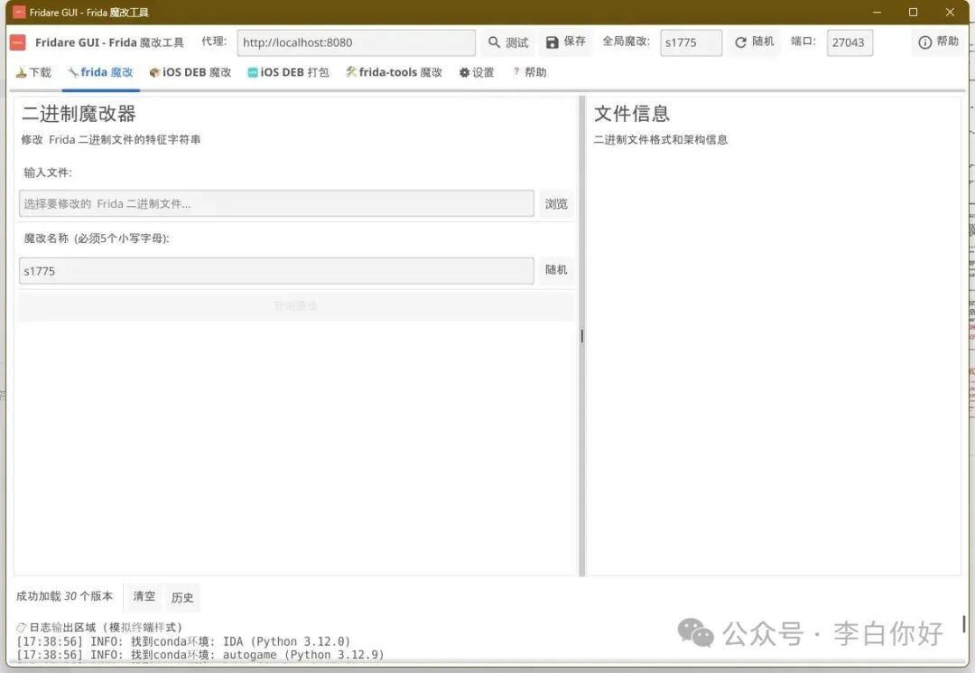This screenshot has height=673, width=975.
Task: Click the 浏览 browse button
Action: (x=556, y=204)
